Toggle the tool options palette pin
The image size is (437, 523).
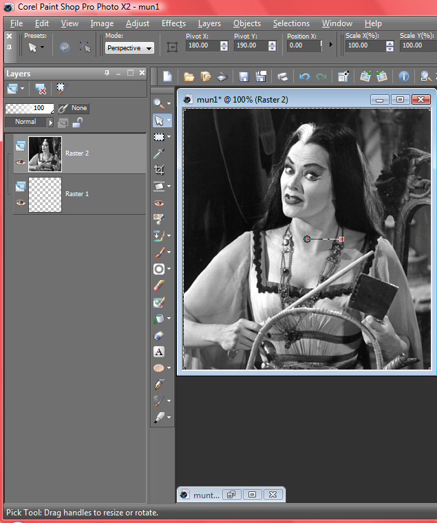click(10, 47)
